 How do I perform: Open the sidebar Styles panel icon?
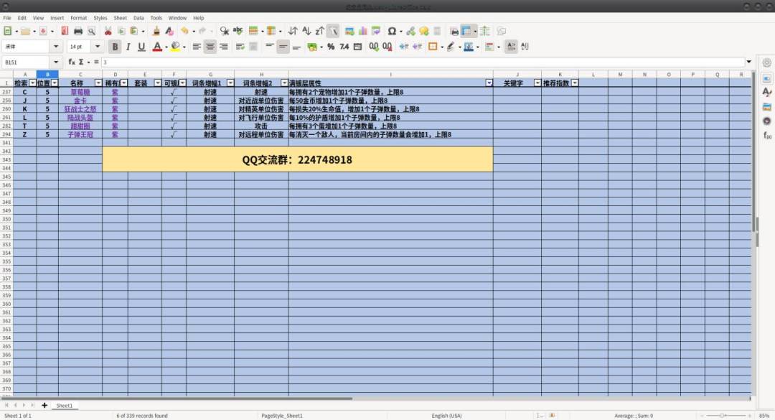tap(766, 92)
